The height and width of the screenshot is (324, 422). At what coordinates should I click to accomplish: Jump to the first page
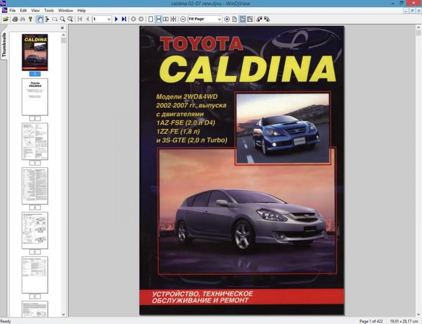(x=80, y=19)
